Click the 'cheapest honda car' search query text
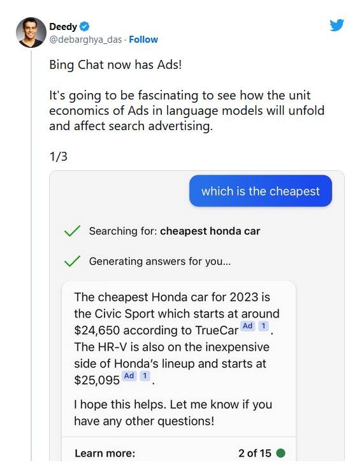Image resolution: width=362 pixels, height=472 pixels. [210, 231]
